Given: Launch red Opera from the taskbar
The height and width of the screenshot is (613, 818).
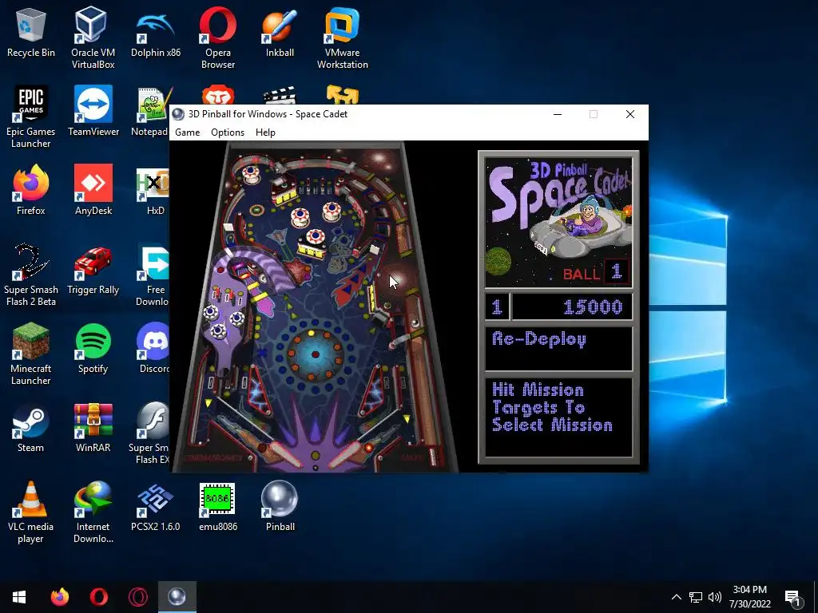Looking at the screenshot, I should [x=98, y=597].
